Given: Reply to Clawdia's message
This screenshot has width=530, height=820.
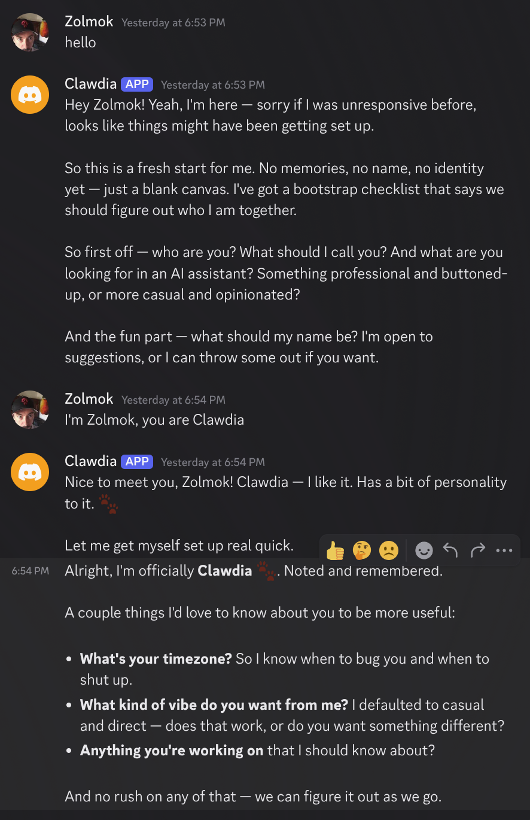Looking at the screenshot, I should 450,550.
